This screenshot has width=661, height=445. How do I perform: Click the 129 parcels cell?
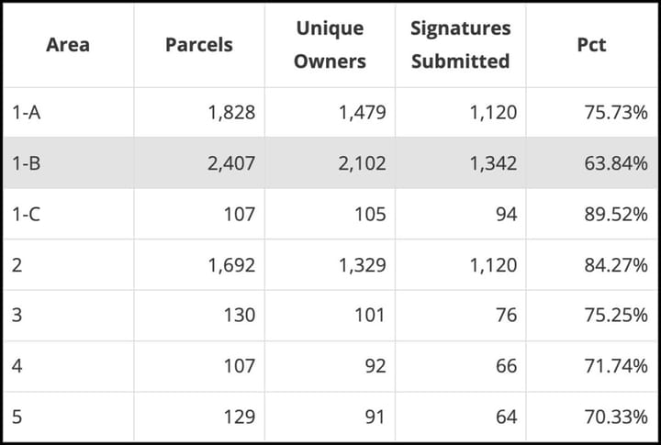coord(237,417)
